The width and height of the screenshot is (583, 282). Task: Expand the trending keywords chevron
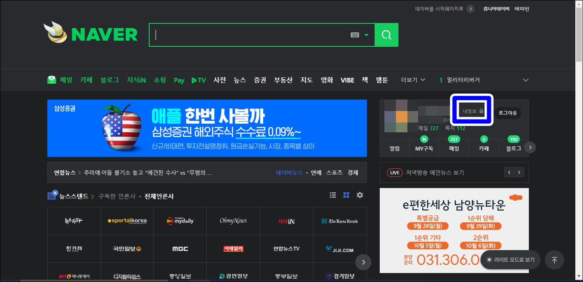(x=526, y=80)
